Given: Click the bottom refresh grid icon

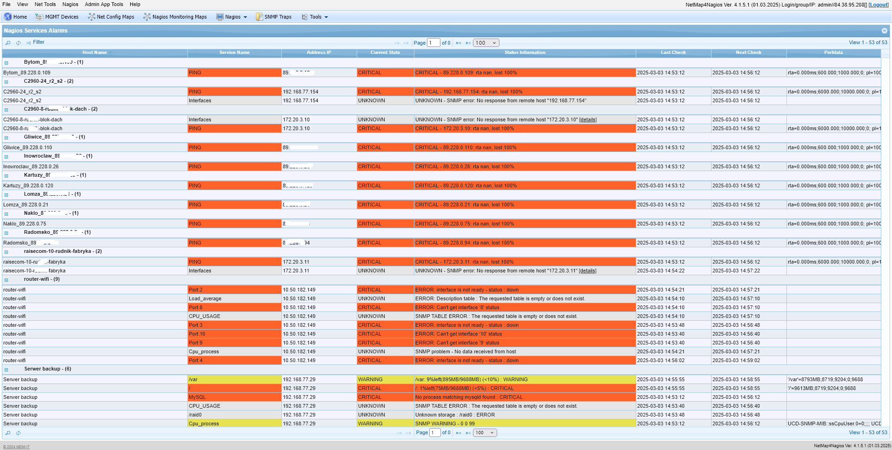Looking at the screenshot, I should click(18, 433).
